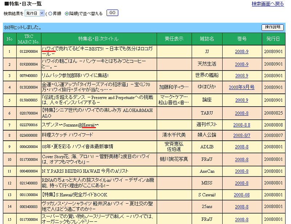The width and height of the screenshot is (291, 224).
Task: Open the 2008-8 issue link for AneCan
Action: coord(242,171)
